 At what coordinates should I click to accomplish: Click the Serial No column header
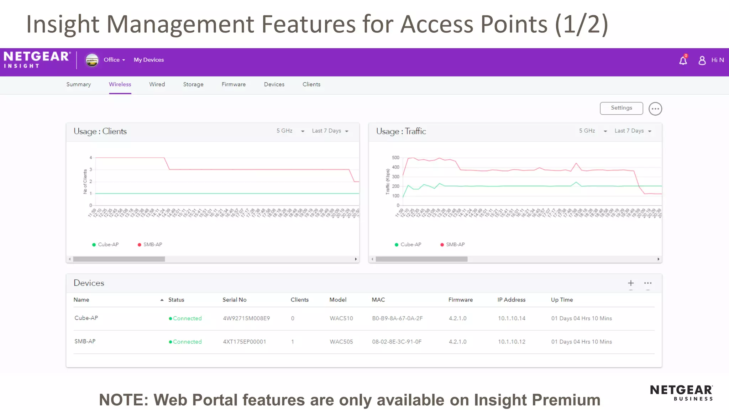[x=235, y=300]
